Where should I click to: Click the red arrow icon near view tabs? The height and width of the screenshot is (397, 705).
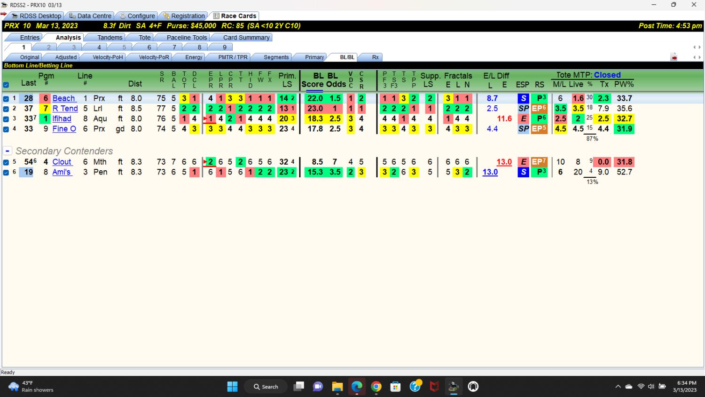point(674,57)
